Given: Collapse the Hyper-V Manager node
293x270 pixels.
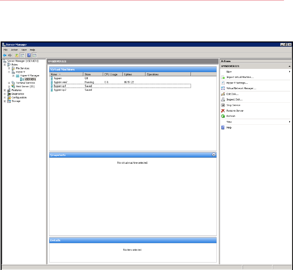Looking at the screenshot, I should click(x=13, y=76).
